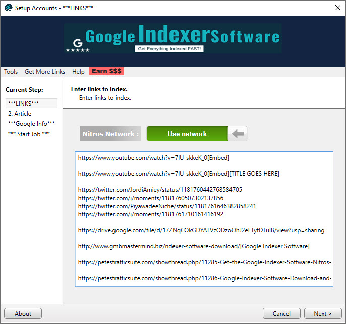The image size is (346, 324).
Task: Click the first YouTube [Embed] link line
Action: click(x=154, y=158)
